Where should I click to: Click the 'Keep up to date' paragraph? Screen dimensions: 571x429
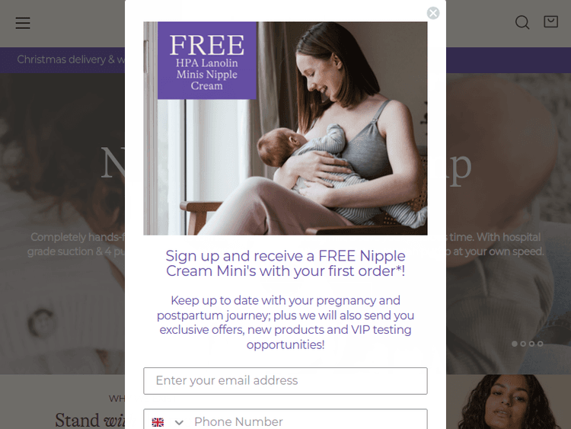point(285,322)
